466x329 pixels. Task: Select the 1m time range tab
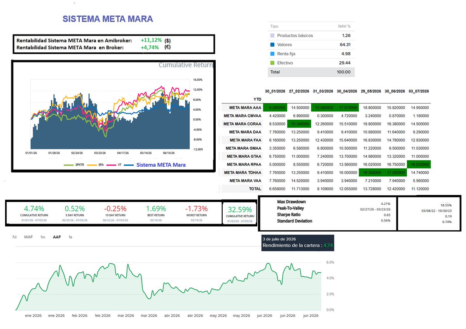(x=43, y=237)
